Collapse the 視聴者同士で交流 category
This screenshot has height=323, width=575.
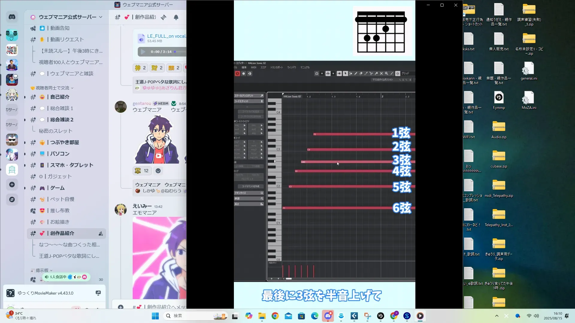click(x=52, y=88)
